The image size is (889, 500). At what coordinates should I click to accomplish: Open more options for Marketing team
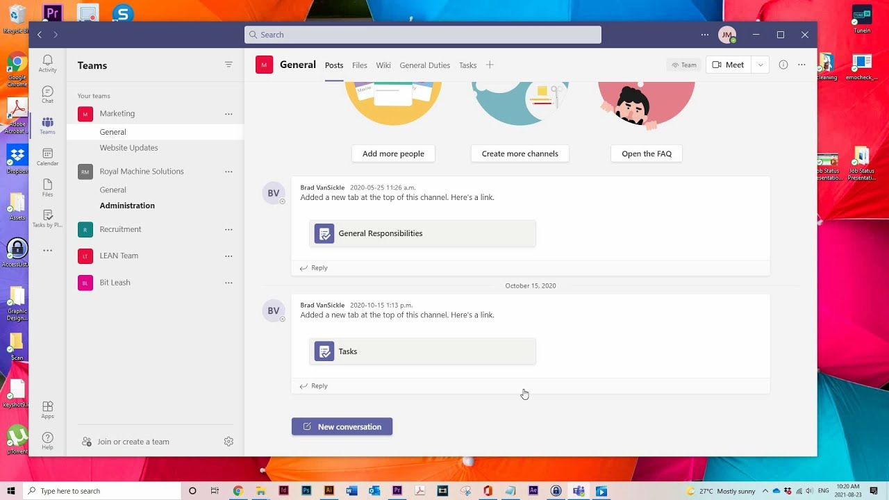click(x=229, y=114)
